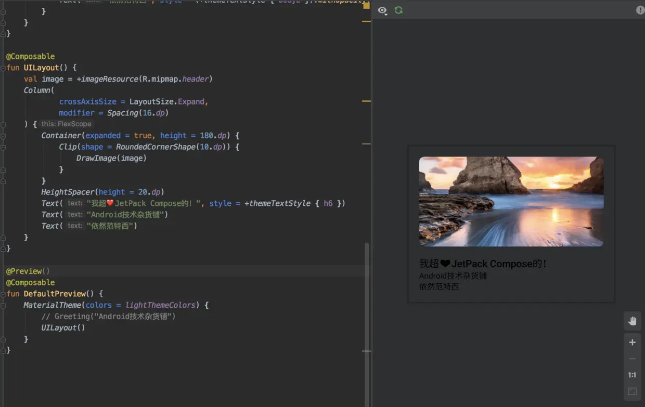Click the eye view-options icon in preview toolbar
This screenshot has height=407, width=645.
coord(382,10)
